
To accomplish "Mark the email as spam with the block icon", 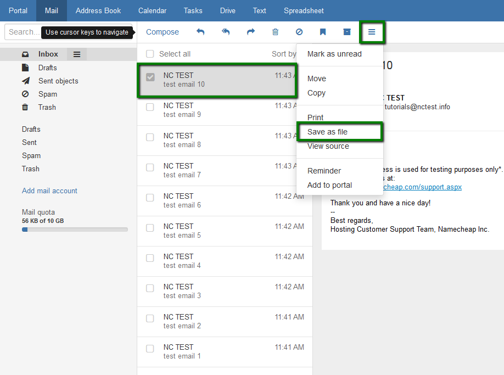I will coord(299,32).
